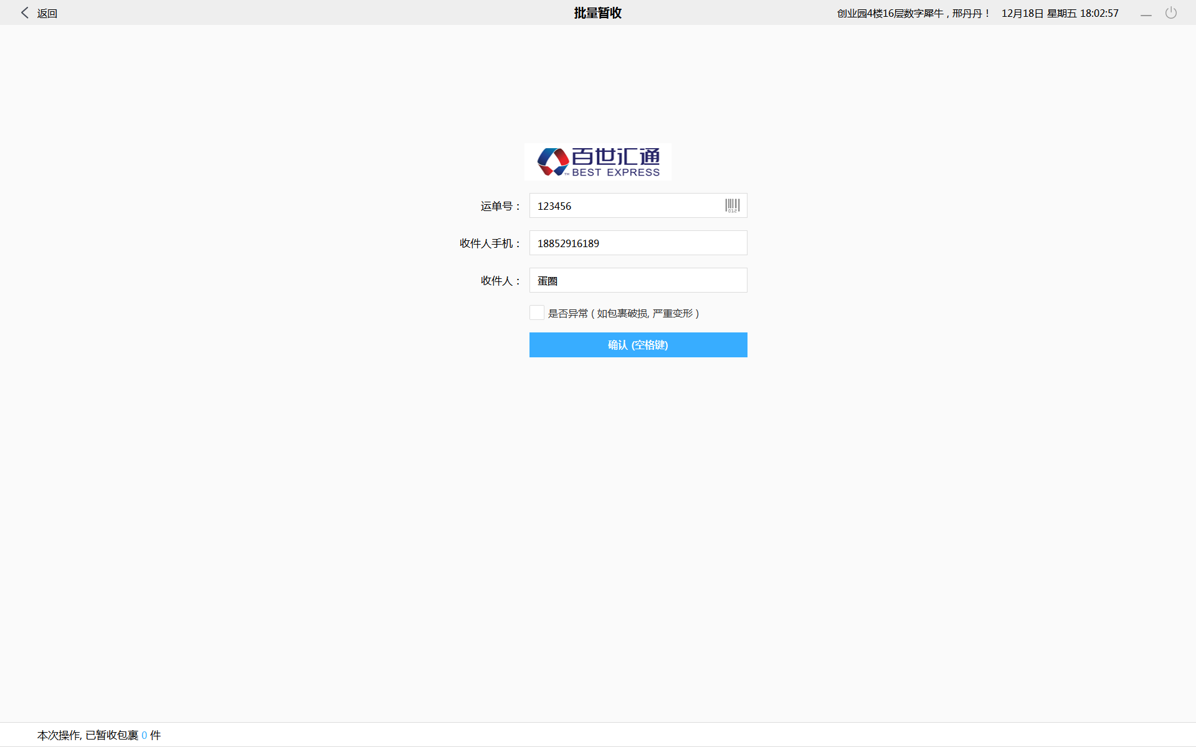Click the status text 已暂收包裹 0 件
The width and height of the screenshot is (1196, 747).
click(123, 735)
